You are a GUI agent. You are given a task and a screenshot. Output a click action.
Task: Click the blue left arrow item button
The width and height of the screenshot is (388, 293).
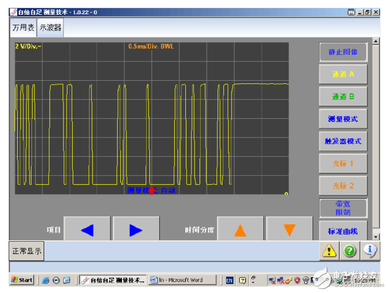pyautogui.click(x=87, y=230)
